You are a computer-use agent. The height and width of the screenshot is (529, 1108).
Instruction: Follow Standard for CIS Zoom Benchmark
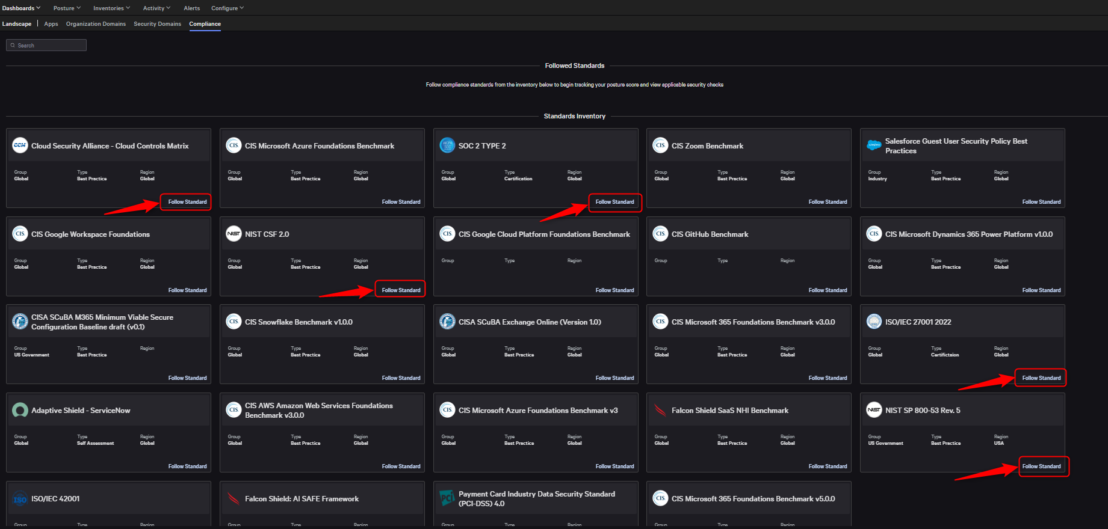[x=828, y=202]
